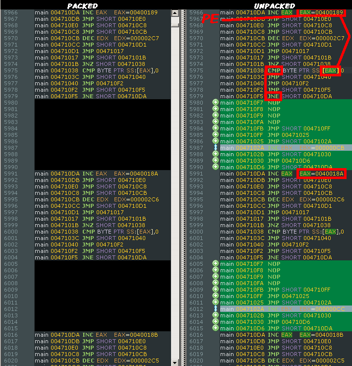Click the green plus icon beside line 6009
Image resolution: width=352 pixels, height=366 pixels.
coord(216,290)
